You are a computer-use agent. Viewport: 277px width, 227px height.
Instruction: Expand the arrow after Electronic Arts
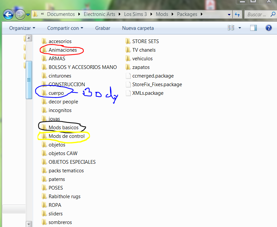pyautogui.click(x=119, y=14)
